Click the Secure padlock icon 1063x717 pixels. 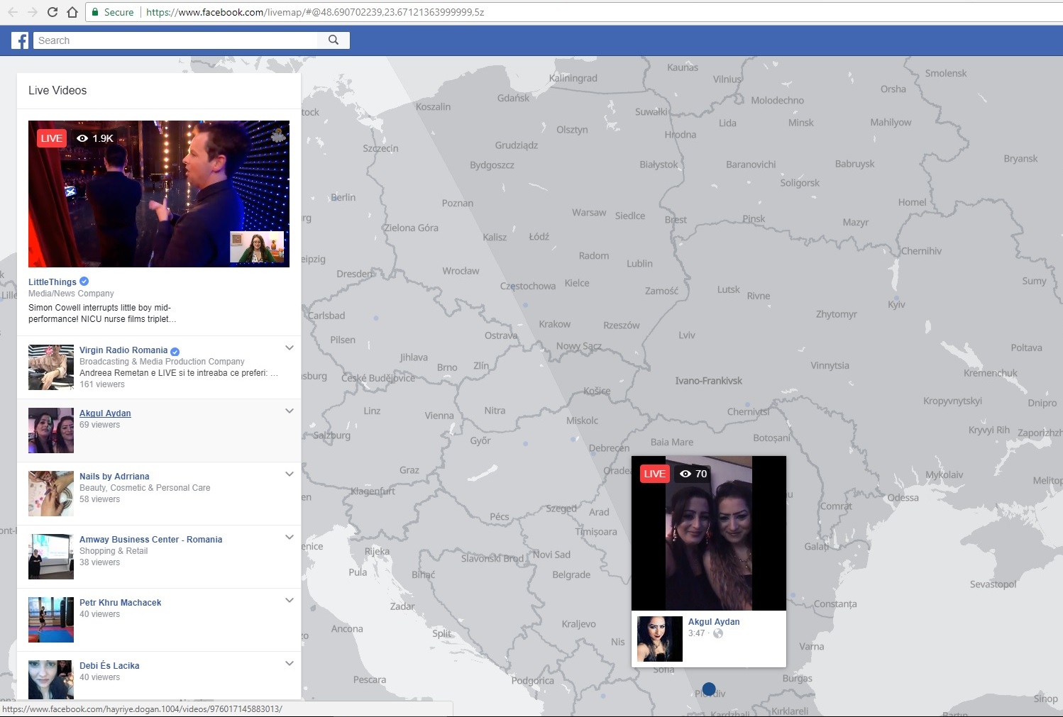[x=95, y=12]
